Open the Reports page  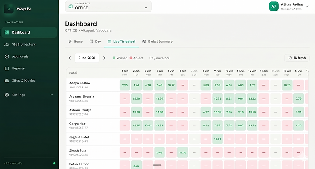pos(29,69)
